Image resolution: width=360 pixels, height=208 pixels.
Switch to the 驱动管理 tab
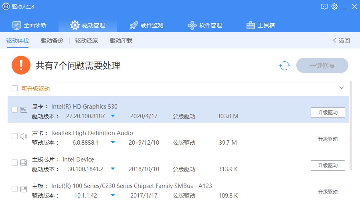click(88, 25)
